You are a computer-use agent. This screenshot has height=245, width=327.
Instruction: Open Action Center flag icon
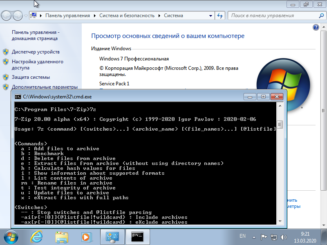click(264, 237)
